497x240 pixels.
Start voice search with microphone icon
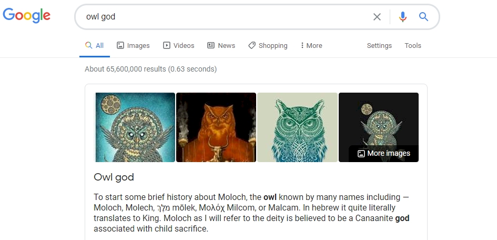tap(403, 17)
